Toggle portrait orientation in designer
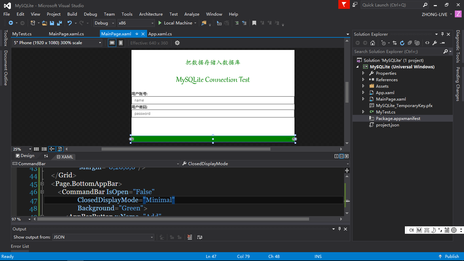The width and height of the screenshot is (464, 261). 121,43
